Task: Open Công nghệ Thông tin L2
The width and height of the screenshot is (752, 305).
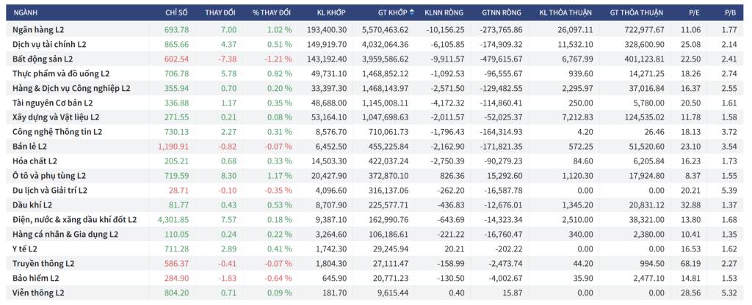Action: 57,132
